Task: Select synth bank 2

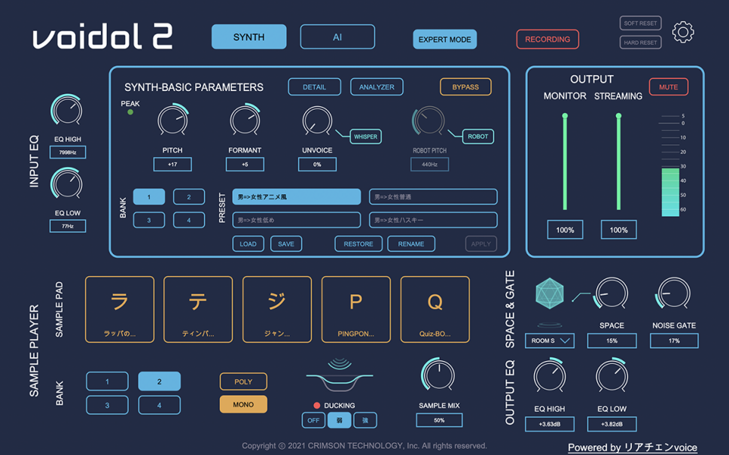Action: [x=189, y=197]
